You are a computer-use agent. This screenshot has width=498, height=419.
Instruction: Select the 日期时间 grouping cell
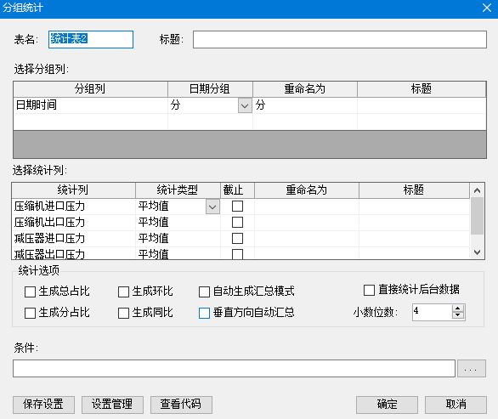pos(91,105)
